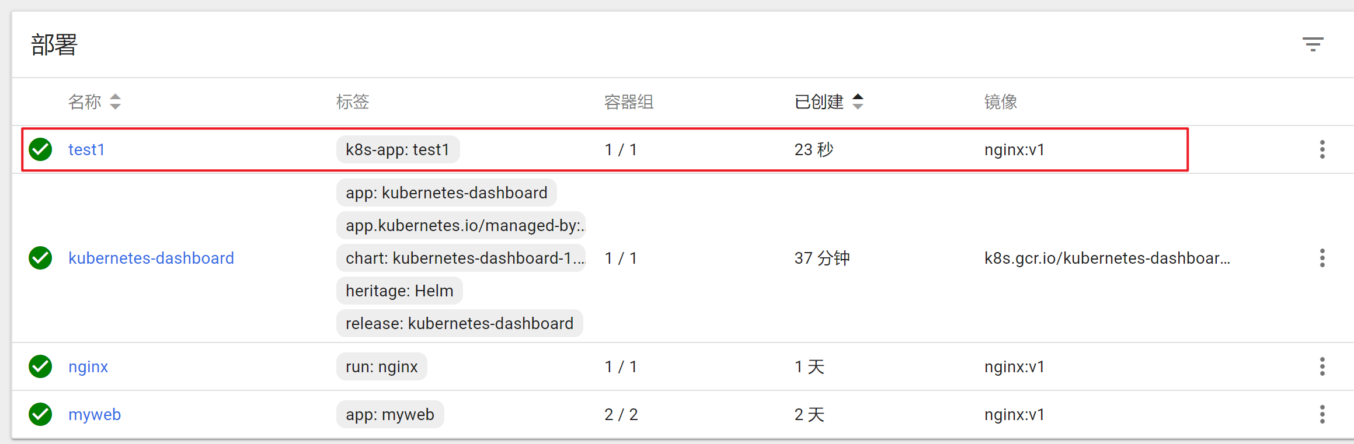Click the app: myweb label chip

(390, 415)
